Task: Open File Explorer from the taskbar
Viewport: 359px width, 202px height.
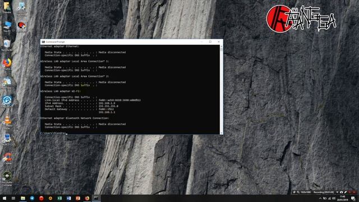Action: [x=23, y=198]
